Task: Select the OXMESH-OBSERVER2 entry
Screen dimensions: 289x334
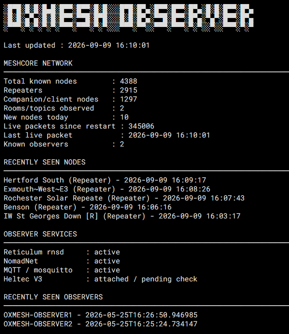Action: [101, 324]
